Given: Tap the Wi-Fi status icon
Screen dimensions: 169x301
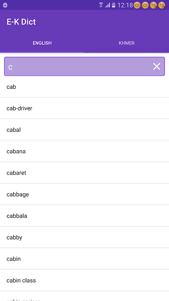Looking at the screenshot, I should click(x=101, y=5).
